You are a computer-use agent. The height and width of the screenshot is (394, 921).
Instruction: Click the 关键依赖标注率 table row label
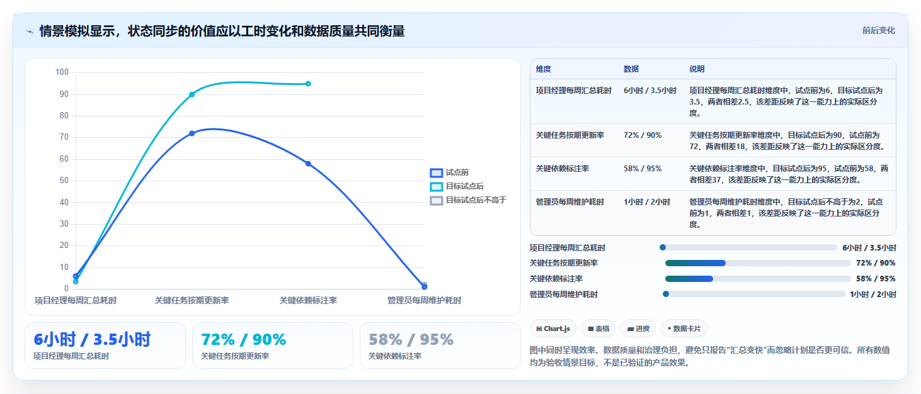click(563, 169)
